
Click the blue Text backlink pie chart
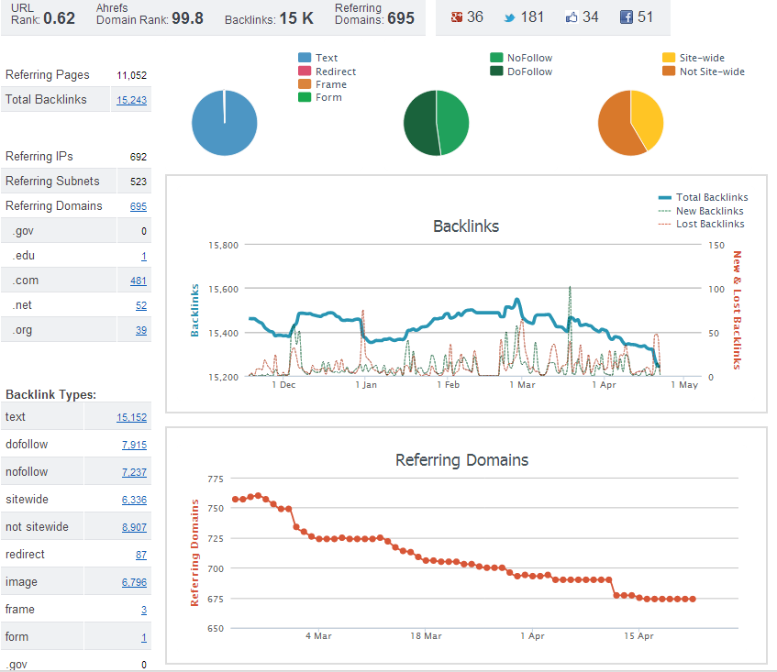coord(225,123)
